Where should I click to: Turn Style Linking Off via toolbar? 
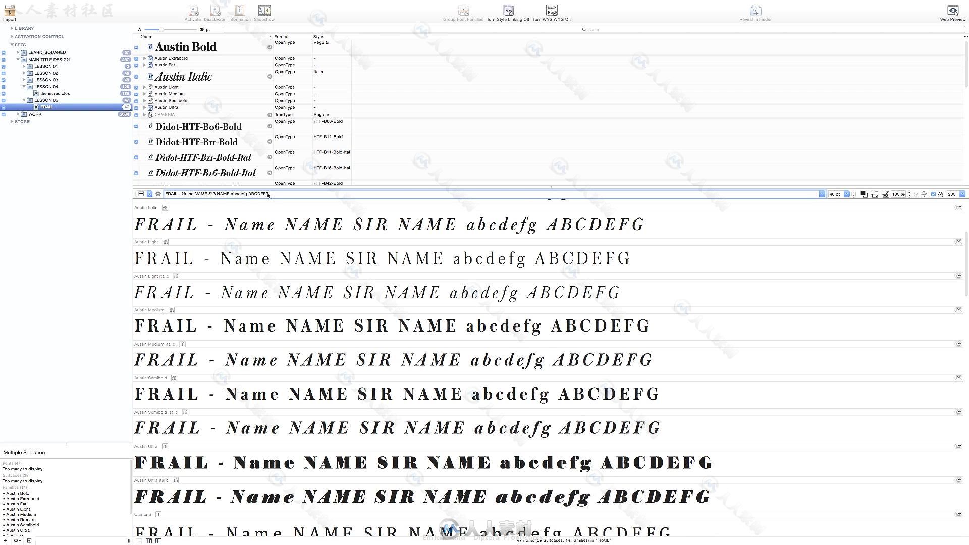tap(508, 11)
